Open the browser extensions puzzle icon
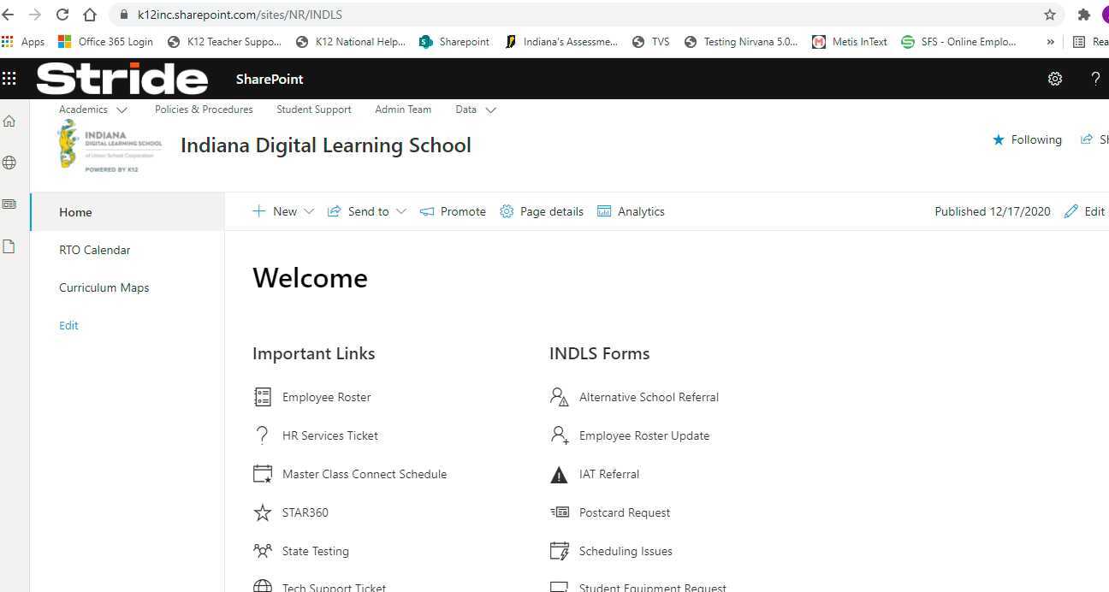The width and height of the screenshot is (1109, 592). click(x=1084, y=15)
